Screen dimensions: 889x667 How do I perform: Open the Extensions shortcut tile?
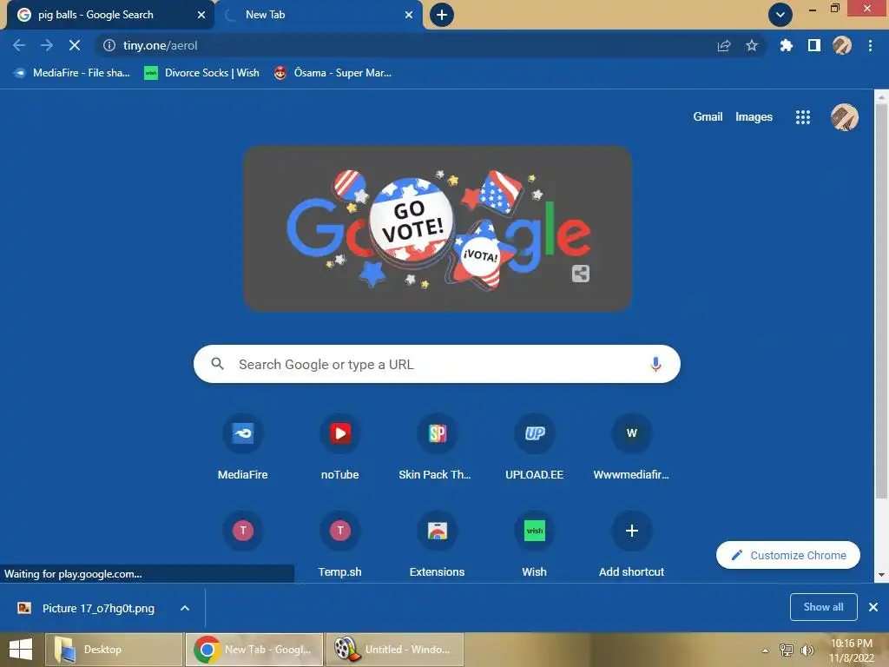coord(438,545)
